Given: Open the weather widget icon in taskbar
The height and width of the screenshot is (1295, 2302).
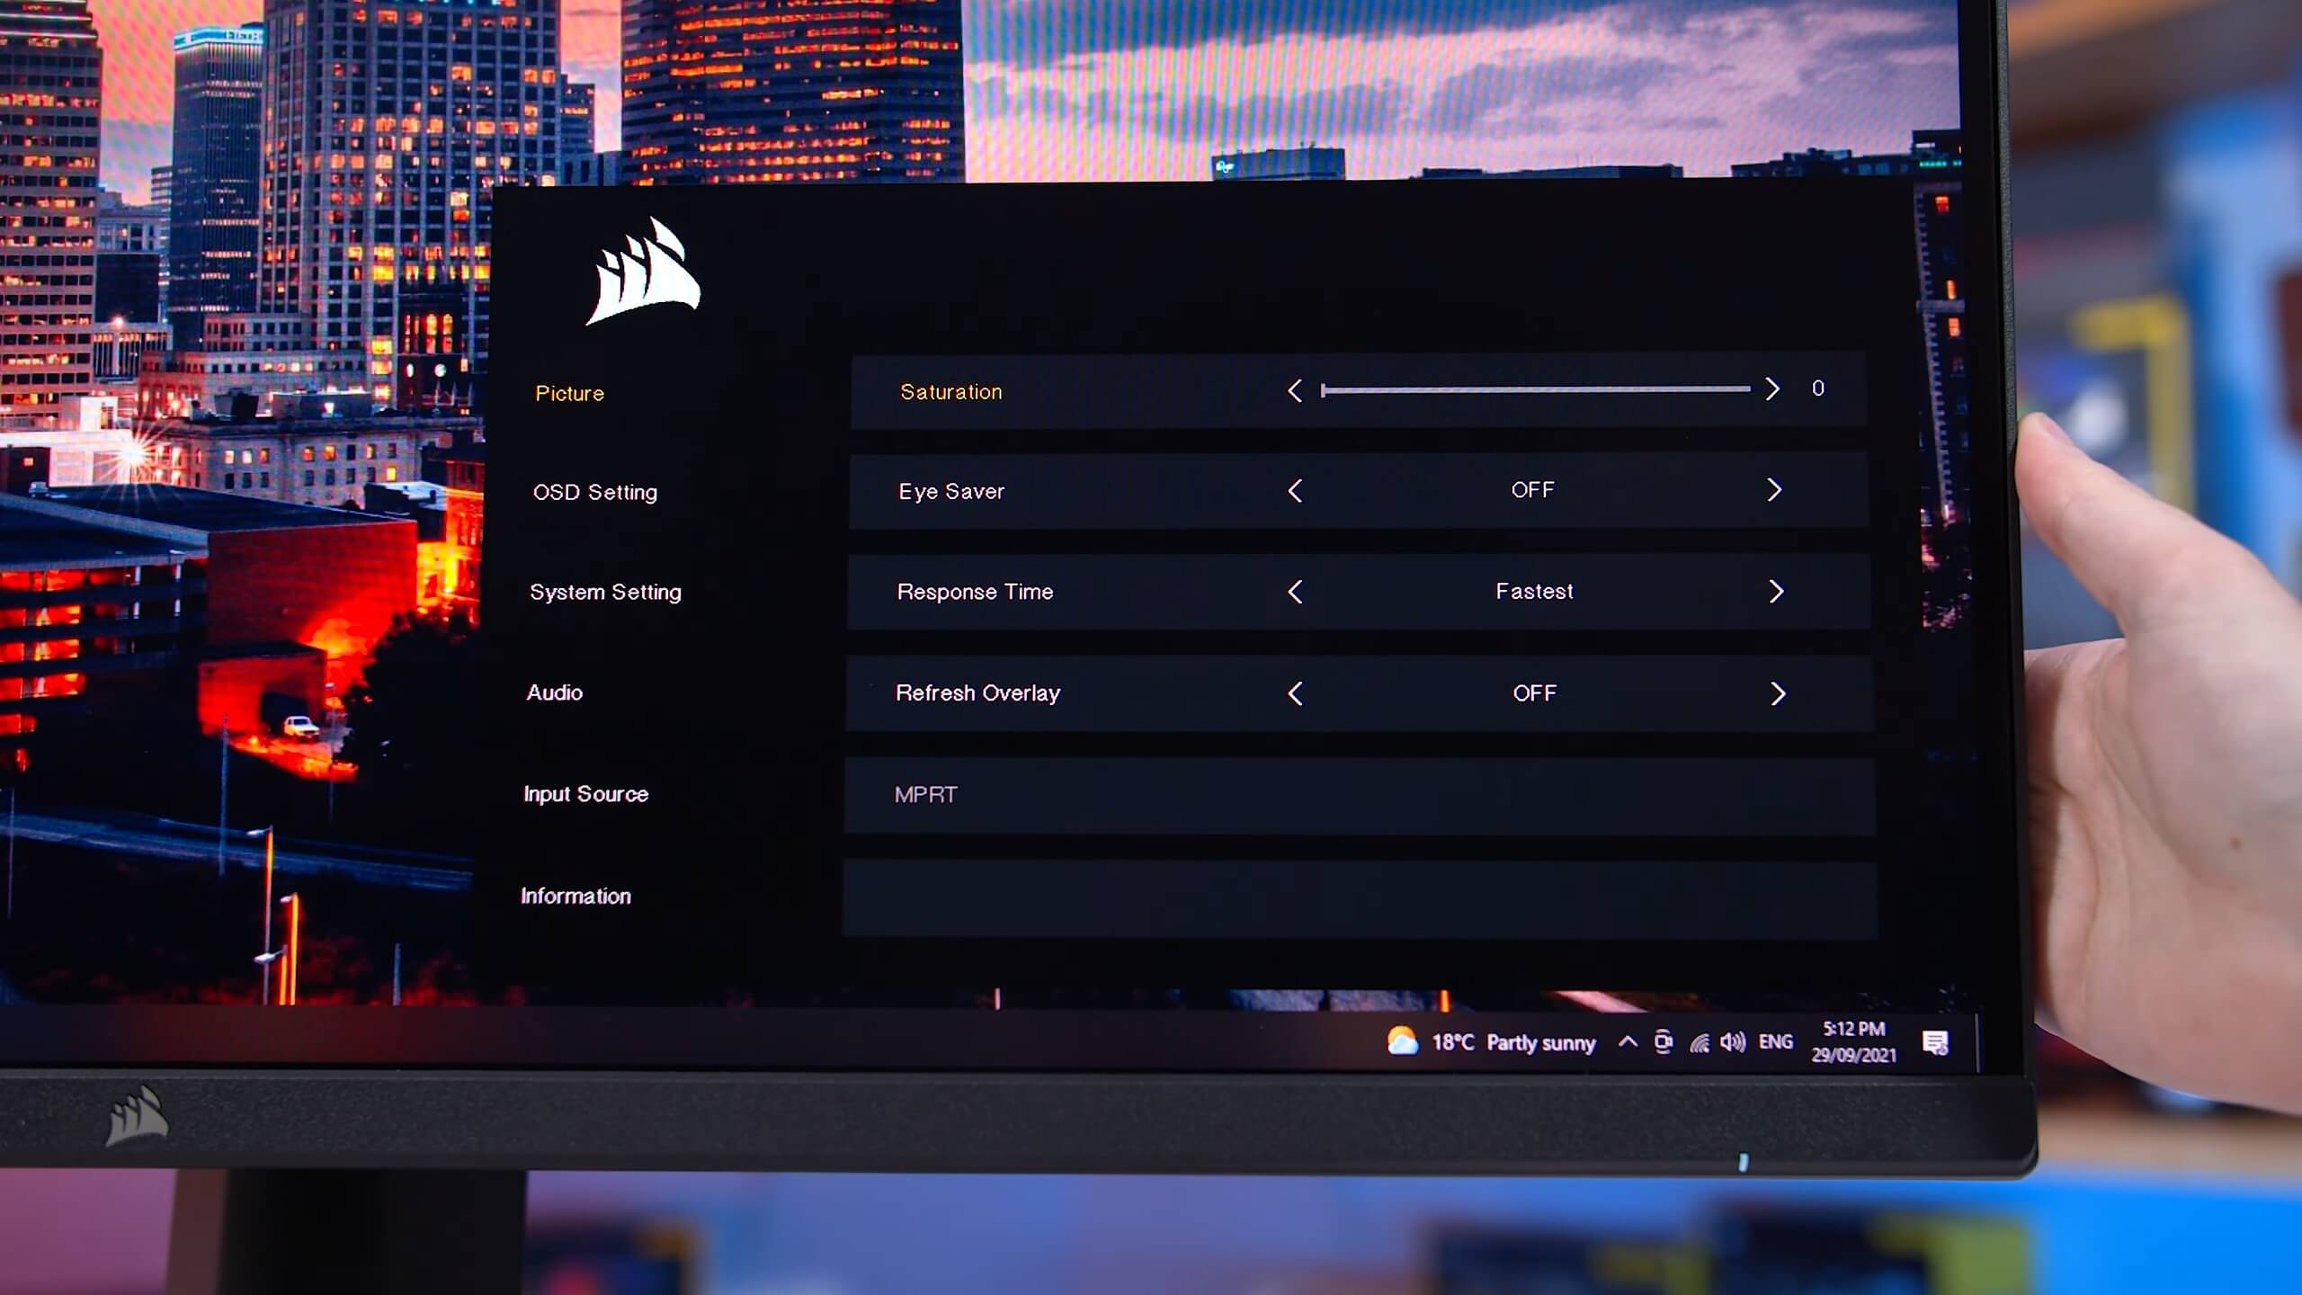Looking at the screenshot, I should (x=1402, y=1041).
